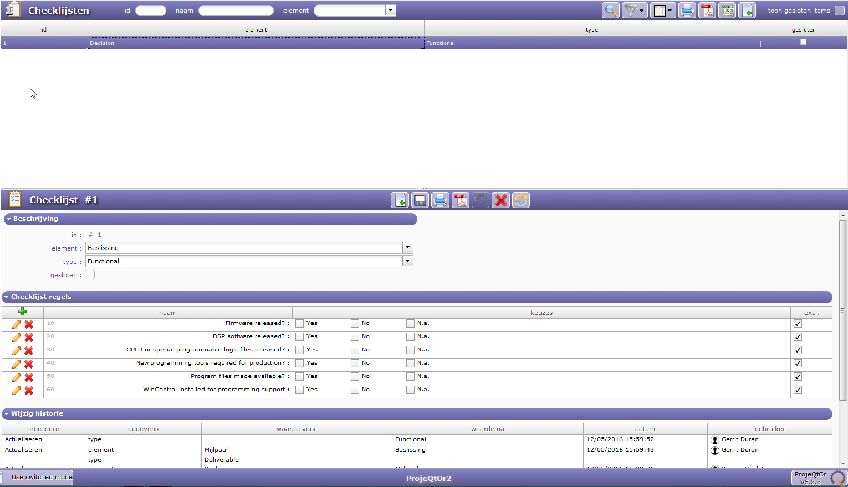Viewport: 848px width, 487px height.
Task: Save Checklijst #1 with the floppy disk icon
Action: [x=420, y=200]
